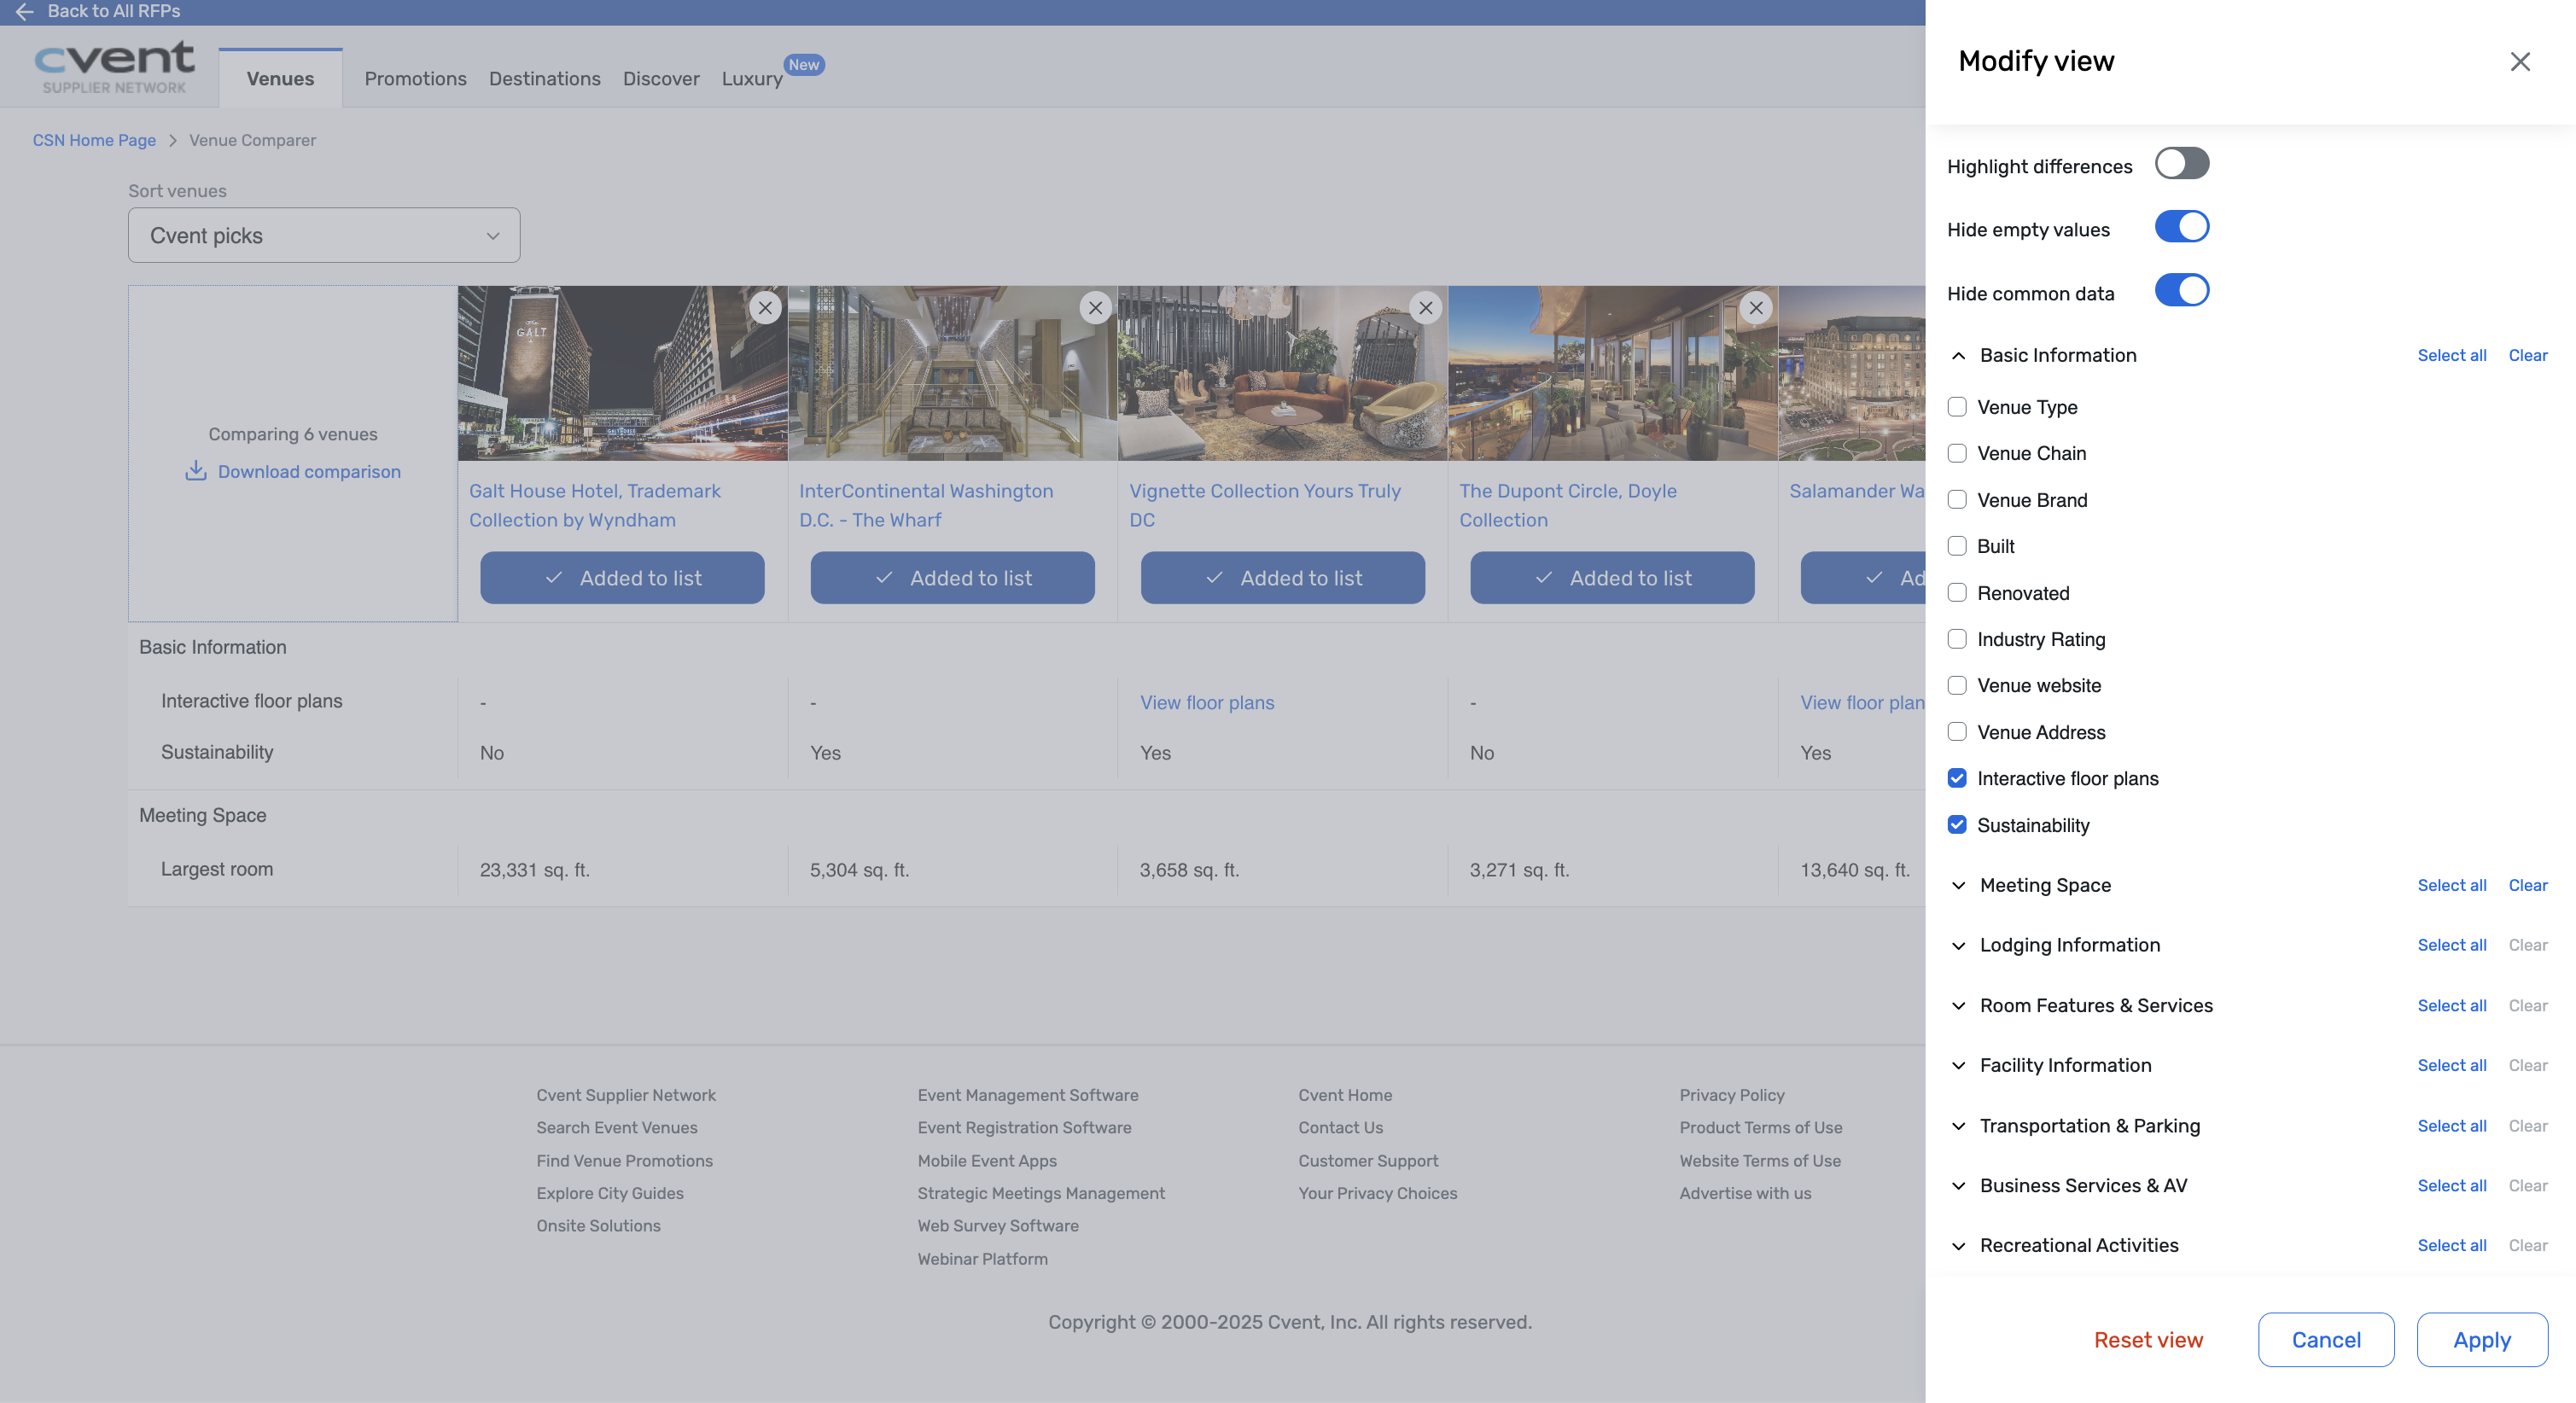Open the Destinations tab
The width and height of the screenshot is (2576, 1403).
pyautogui.click(x=544, y=78)
